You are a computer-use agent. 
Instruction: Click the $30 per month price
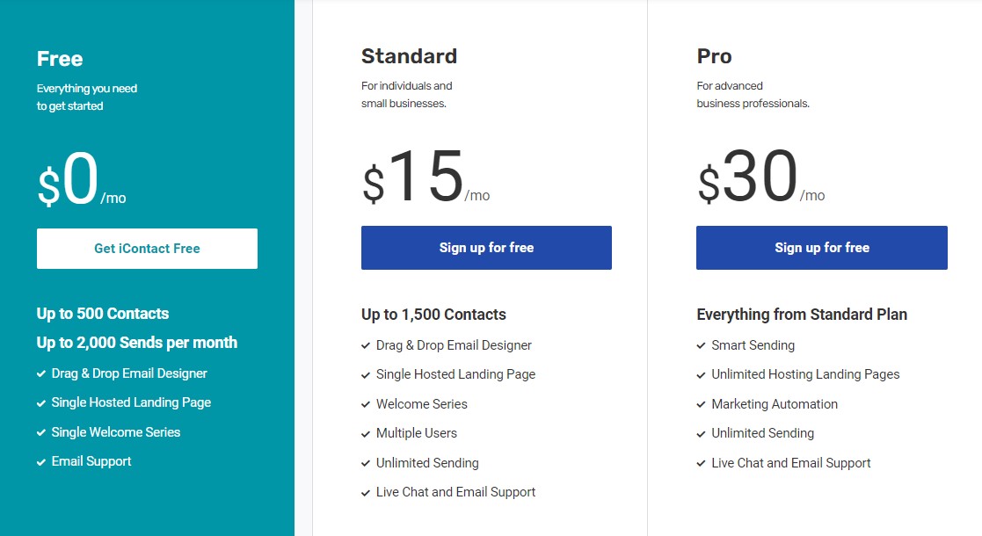[761, 177]
